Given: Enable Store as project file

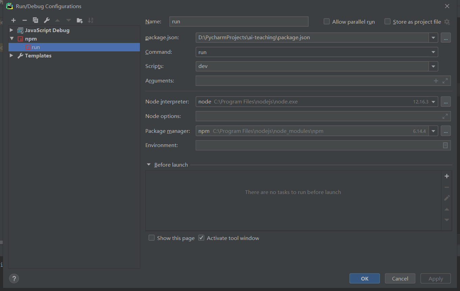Looking at the screenshot, I should click(387, 21).
